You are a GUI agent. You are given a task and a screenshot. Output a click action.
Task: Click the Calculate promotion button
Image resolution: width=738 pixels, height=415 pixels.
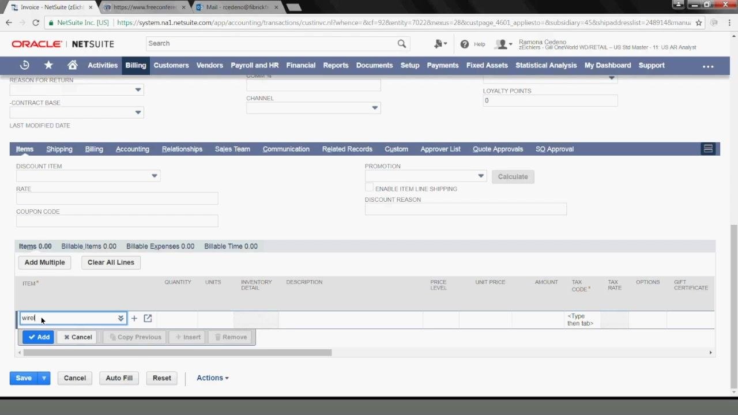513,176
